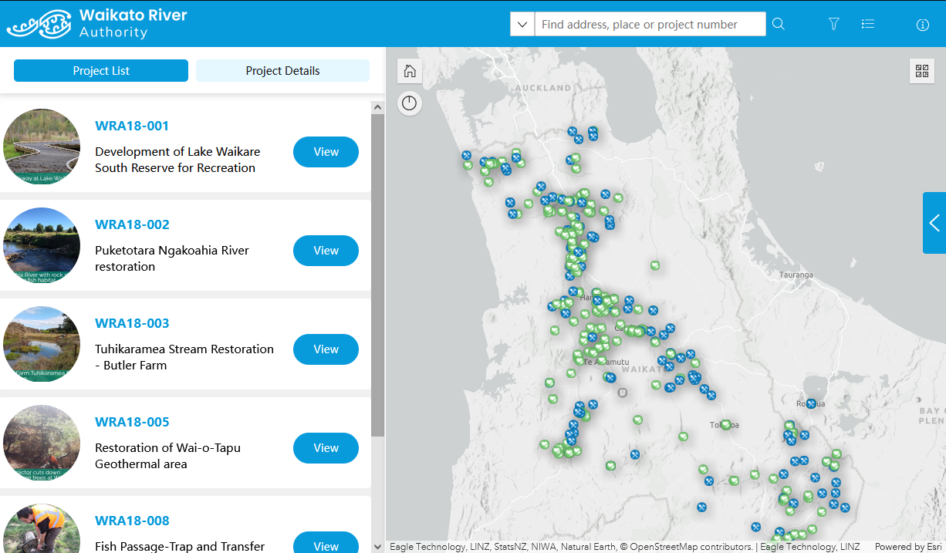This screenshot has height=553, width=946.
Task: Select the Project List tab
Action: pyautogui.click(x=100, y=70)
